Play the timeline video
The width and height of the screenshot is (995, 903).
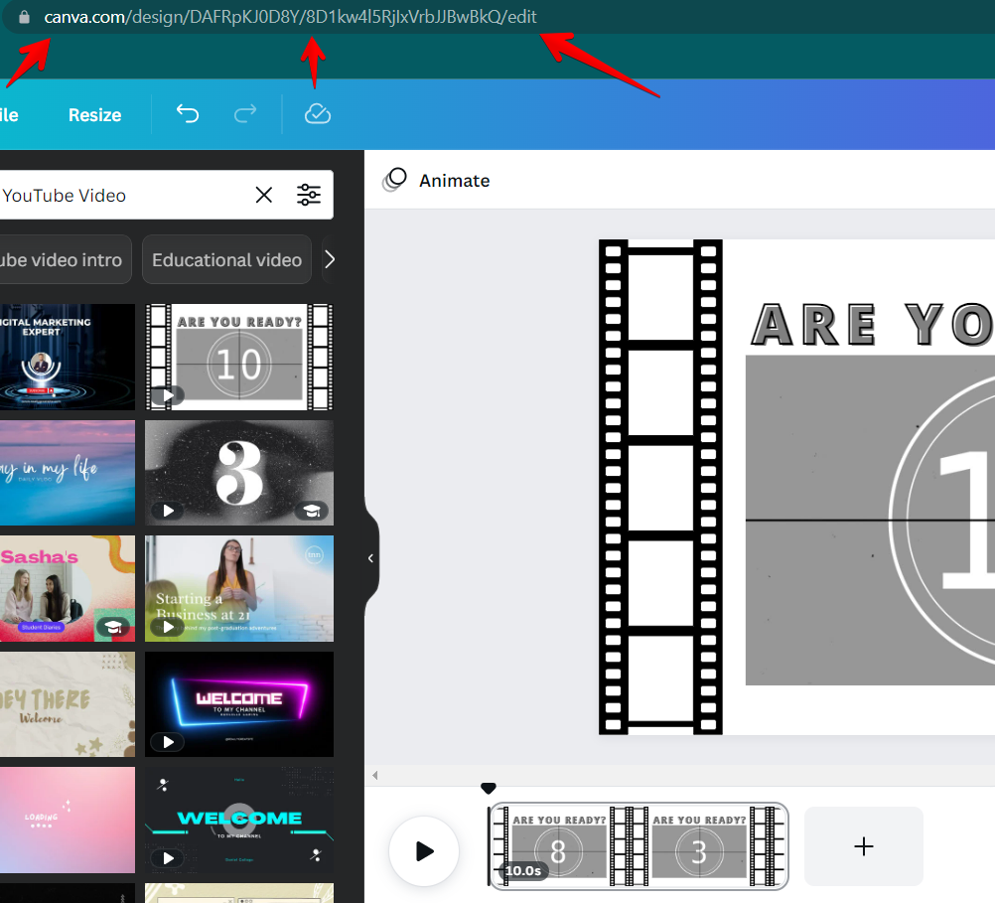click(x=424, y=850)
